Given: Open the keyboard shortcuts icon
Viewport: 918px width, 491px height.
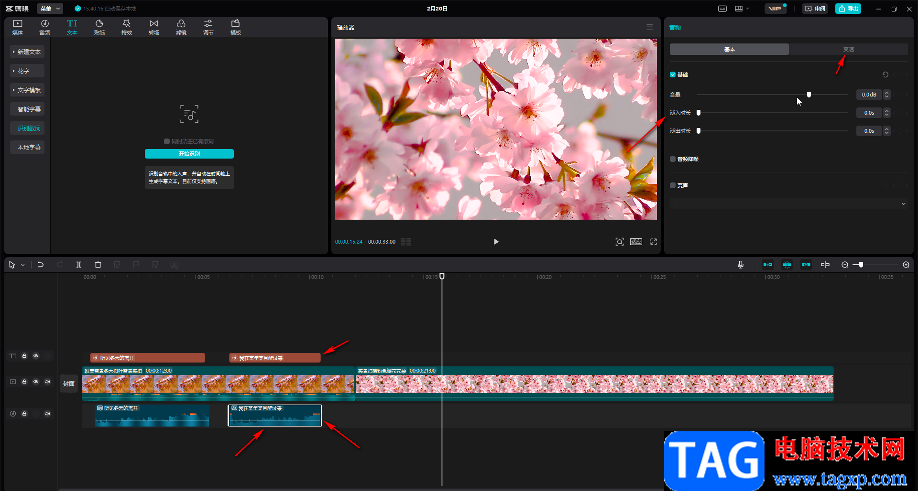Looking at the screenshot, I should 722,9.
